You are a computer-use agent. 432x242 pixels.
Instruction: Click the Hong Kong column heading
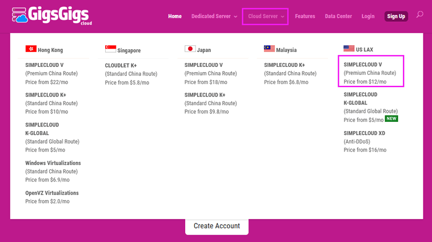click(50, 50)
